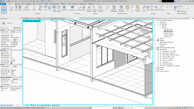Image resolution: width=194 pixels, height=109 pixels.
Task: Choose Texto do modelo tool
Action: [89, 9]
